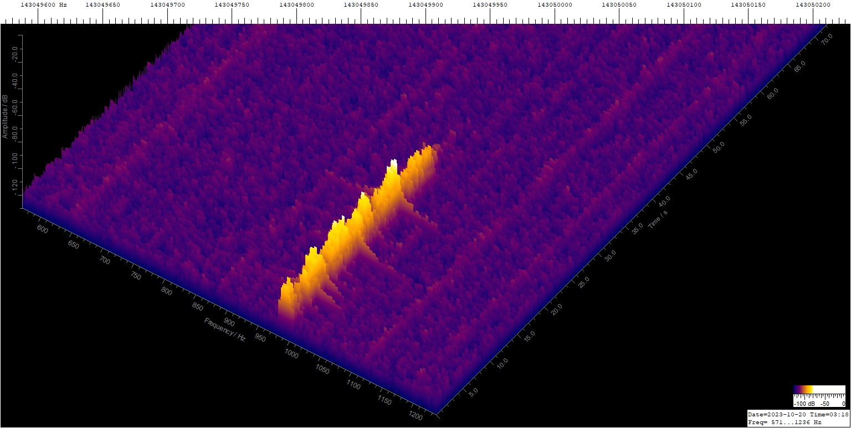Click the 10.0 time axis label

[502, 364]
